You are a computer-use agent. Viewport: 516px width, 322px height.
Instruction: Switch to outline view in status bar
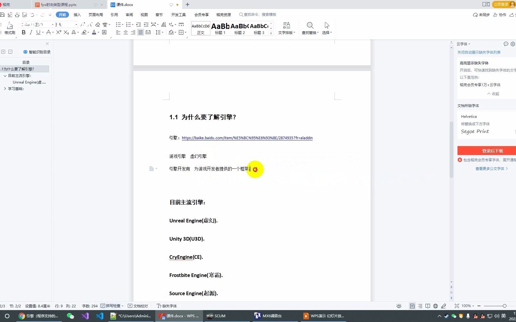(x=420, y=306)
